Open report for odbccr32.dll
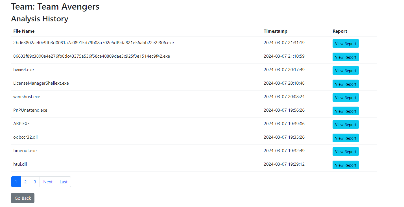 pos(345,138)
